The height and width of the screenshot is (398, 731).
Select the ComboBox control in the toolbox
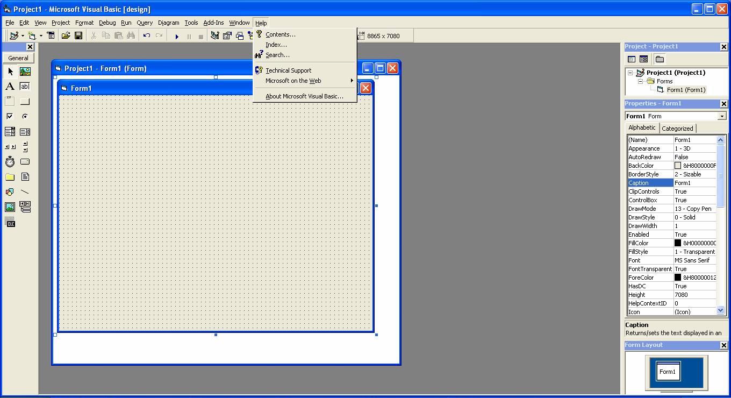click(x=10, y=131)
